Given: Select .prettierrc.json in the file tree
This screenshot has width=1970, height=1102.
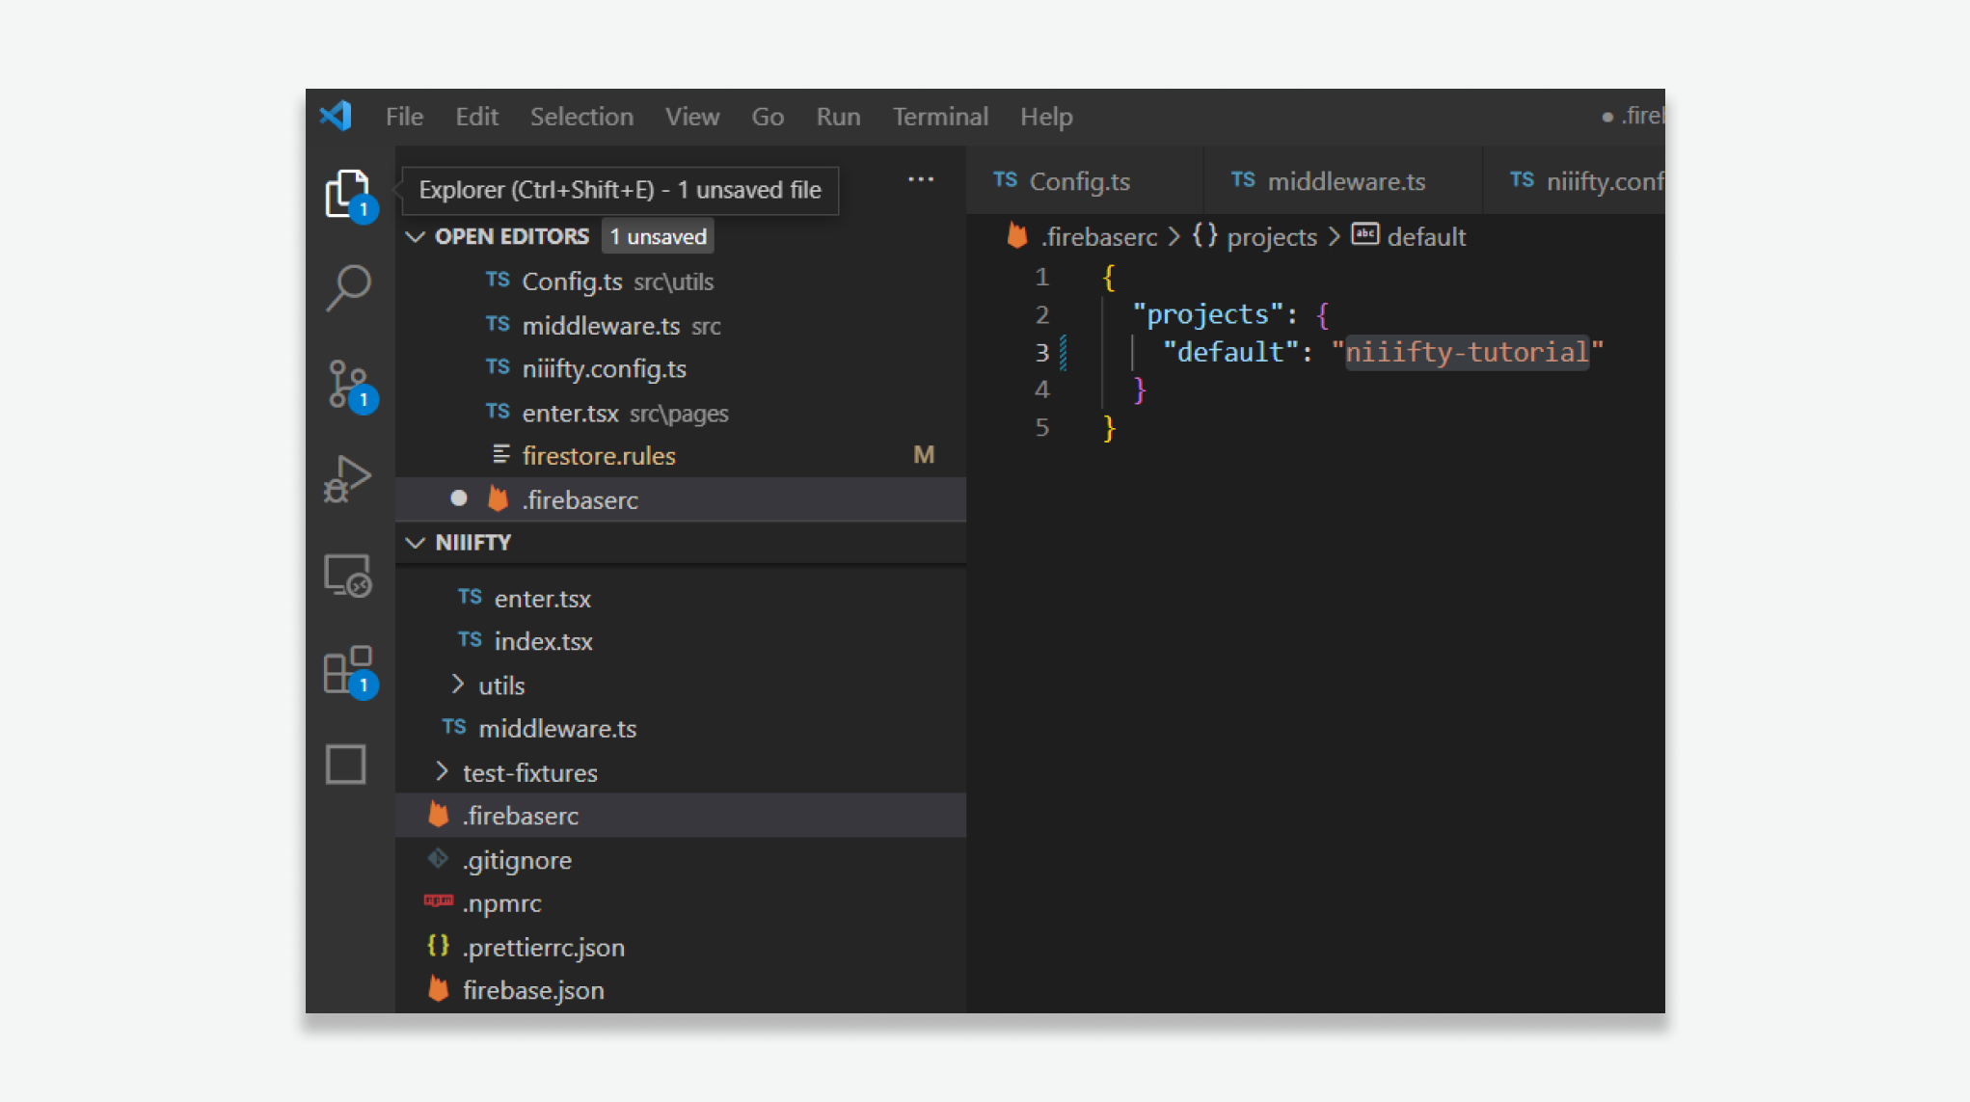Looking at the screenshot, I should (681, 947).
